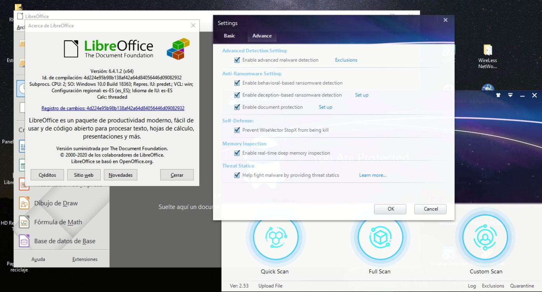
Task: Click the "Advanced Detection Setting:" heading
Action: [255, 51]
